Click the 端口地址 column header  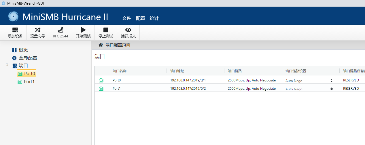(177, 71)
